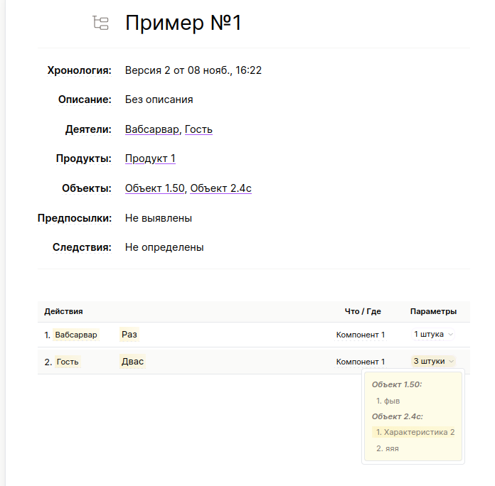The width and height of the screenshot is (495, 486).
Task: Click the Следствия label
Action: (82, 247)
